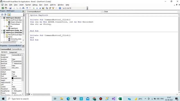The width and height of the screenshot is (180, 101).
Task: Click the Copy toolbar icon
Action: [17, 8]
